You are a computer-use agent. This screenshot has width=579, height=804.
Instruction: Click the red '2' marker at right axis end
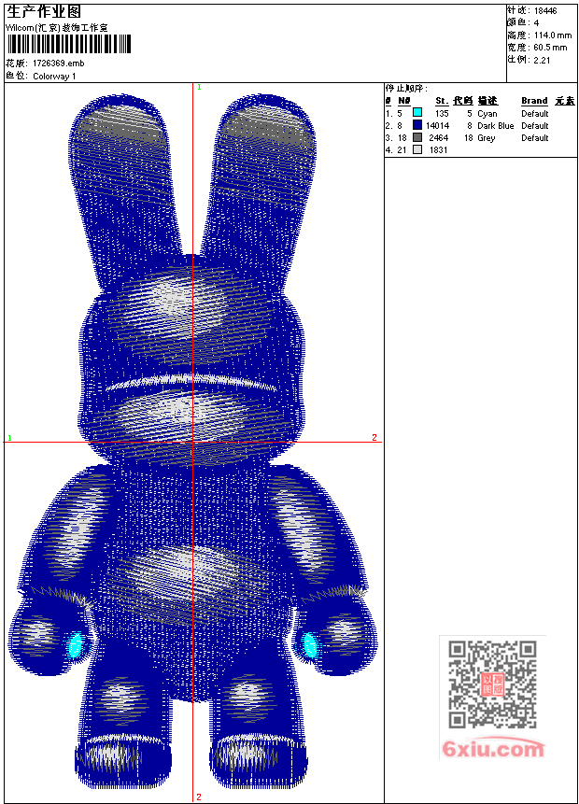click(x=374, y=437)
